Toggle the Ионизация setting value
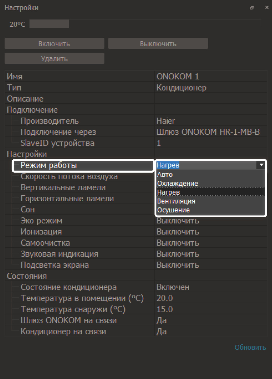The width and height of the screenshot is (272, 379). 178,232
